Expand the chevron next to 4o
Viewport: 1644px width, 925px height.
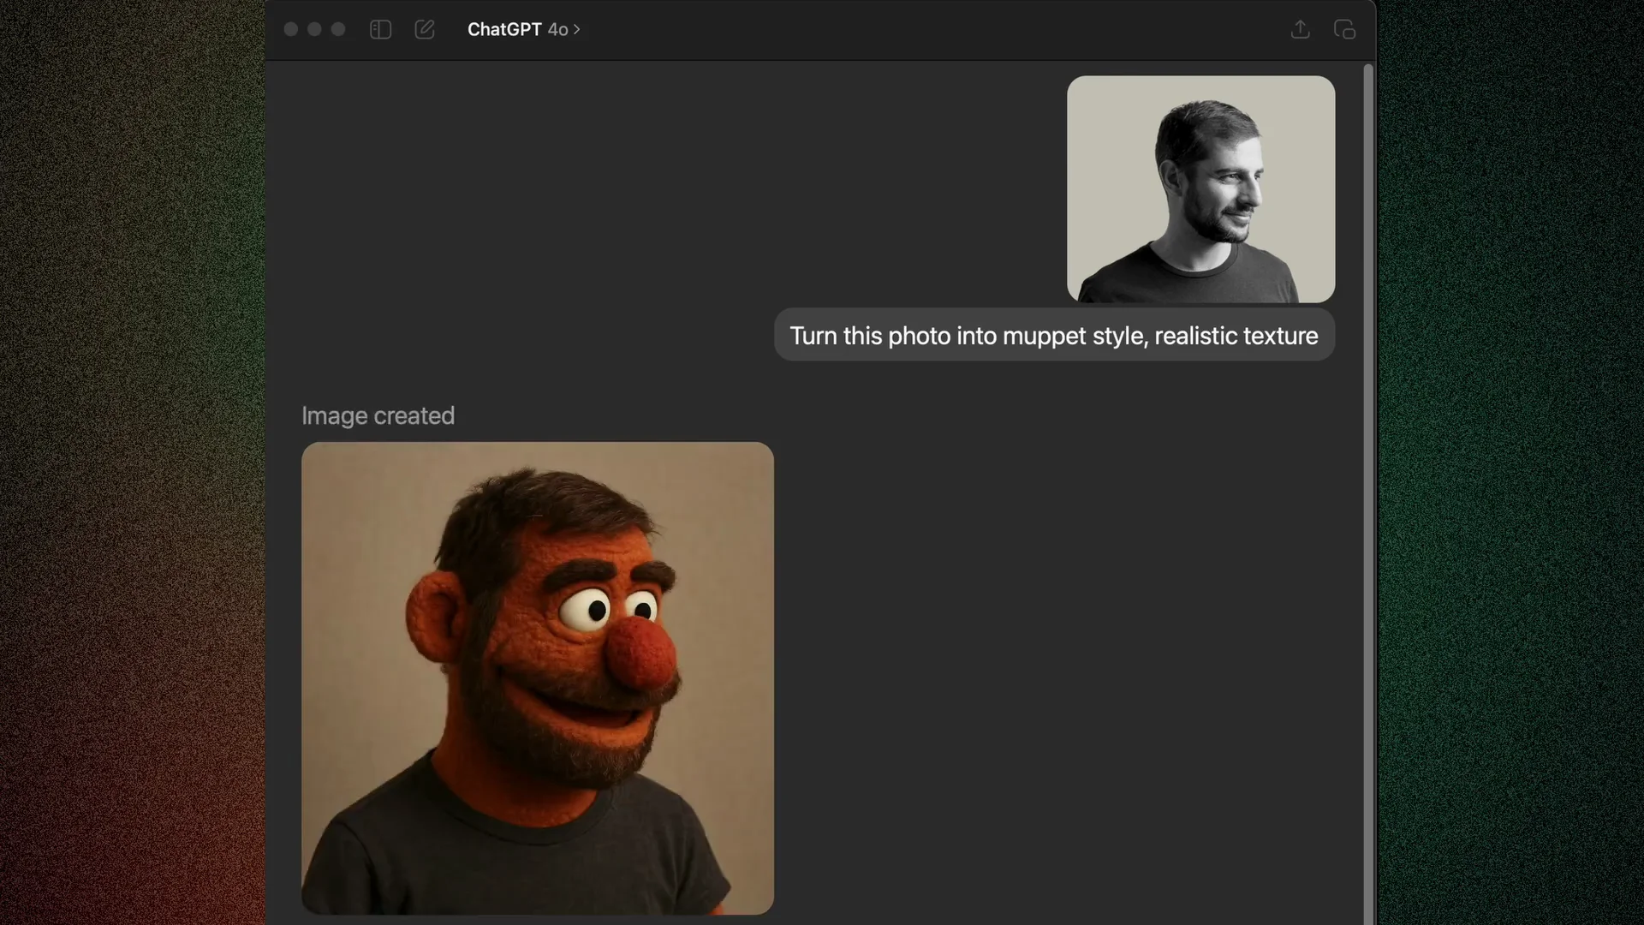pyautogui.click(x=577, y=29)
